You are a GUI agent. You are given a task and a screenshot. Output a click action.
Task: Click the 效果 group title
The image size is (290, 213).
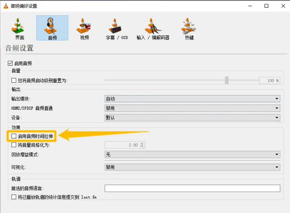(x=16, y=128)
